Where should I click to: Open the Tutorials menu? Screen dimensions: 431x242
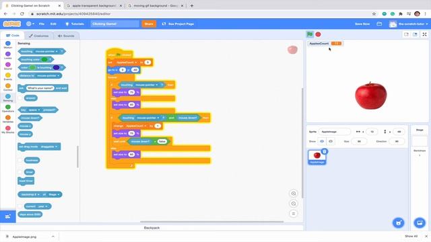(75, 24)
